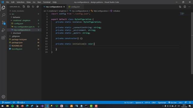Open Firefox from the taskbar
Image resolution: width=193 pixels, height=108 pixels.
pos(22,106)
